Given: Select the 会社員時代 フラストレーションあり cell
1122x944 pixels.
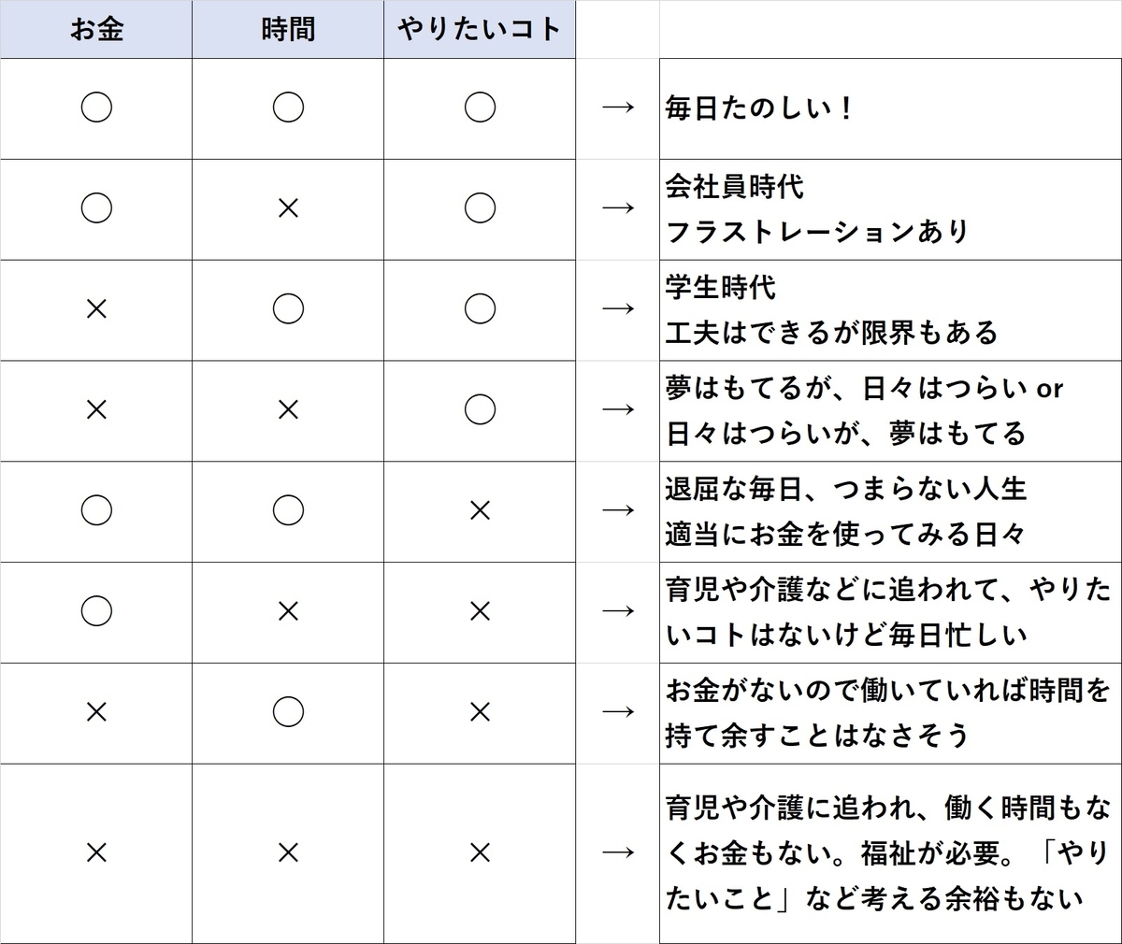Looking at the screenshot, I should point(890,209).
